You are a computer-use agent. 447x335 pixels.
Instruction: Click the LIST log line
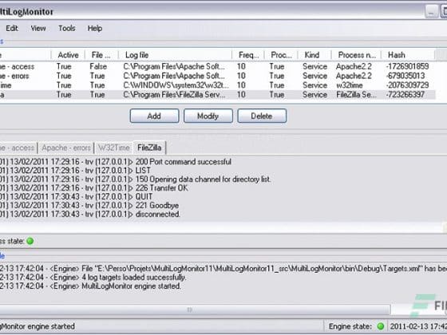pos(75,171)
